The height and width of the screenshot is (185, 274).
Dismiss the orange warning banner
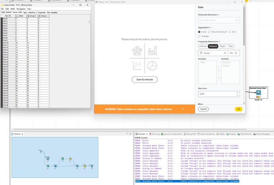pyautogui.click(x=183, y=109)
